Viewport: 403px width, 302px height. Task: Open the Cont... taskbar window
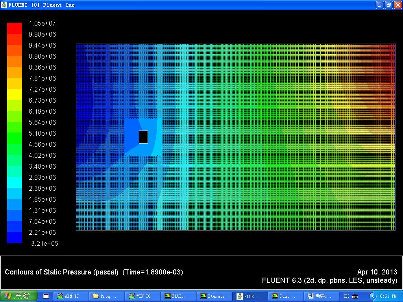[x=286, y=296]
